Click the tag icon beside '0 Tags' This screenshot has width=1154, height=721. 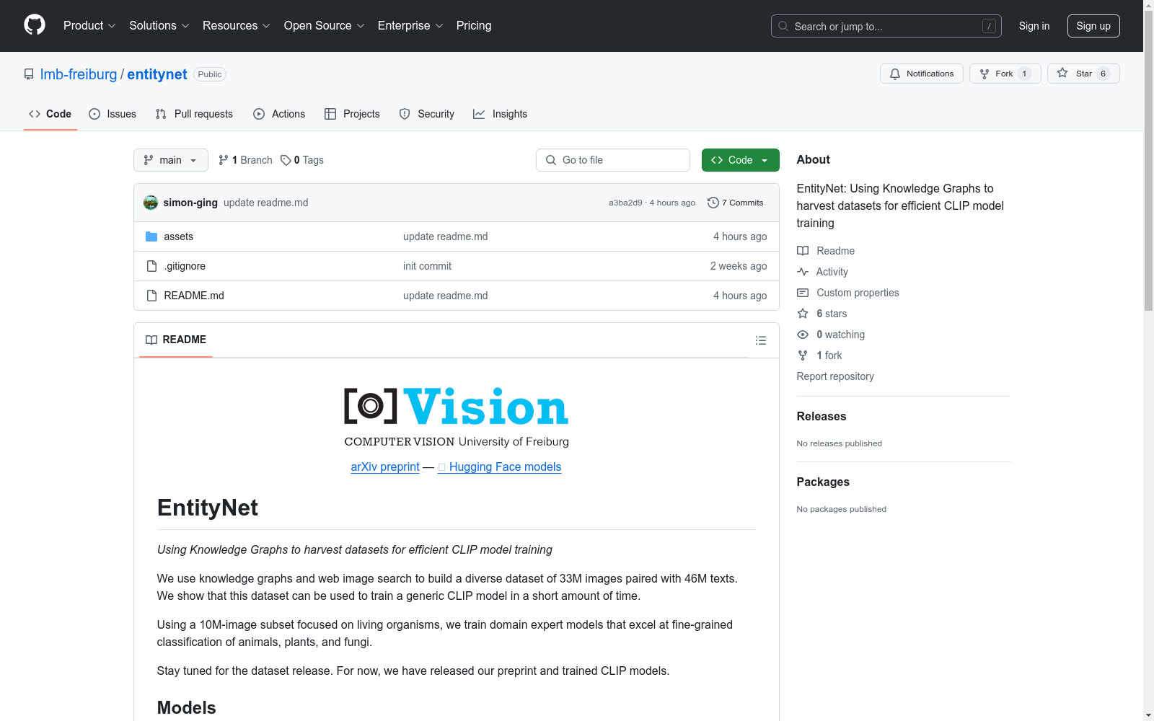(x=286, y=160)
